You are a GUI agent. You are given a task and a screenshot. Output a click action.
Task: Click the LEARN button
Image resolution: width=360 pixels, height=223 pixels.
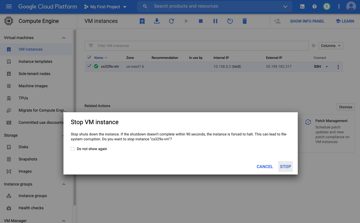point(345,21)
